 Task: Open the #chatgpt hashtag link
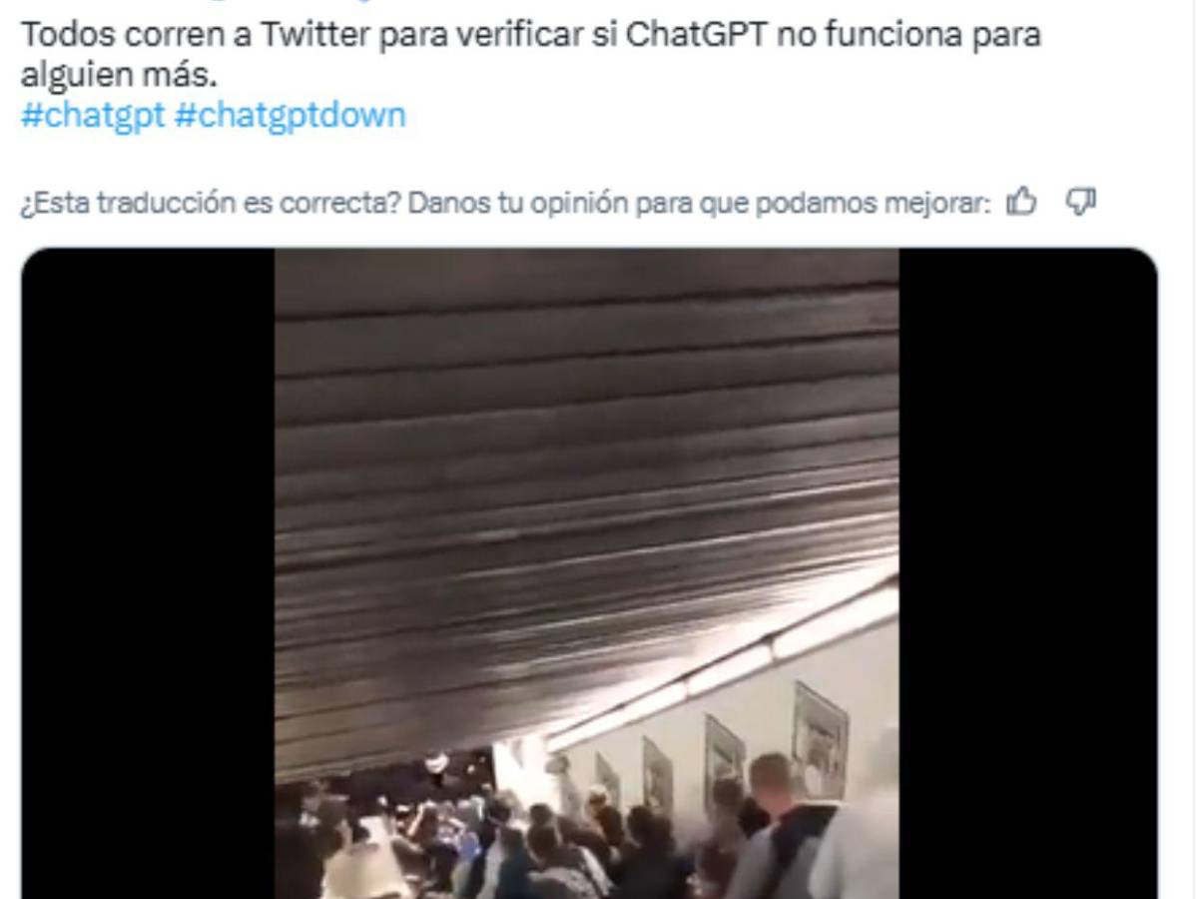[x=93, y=116]
